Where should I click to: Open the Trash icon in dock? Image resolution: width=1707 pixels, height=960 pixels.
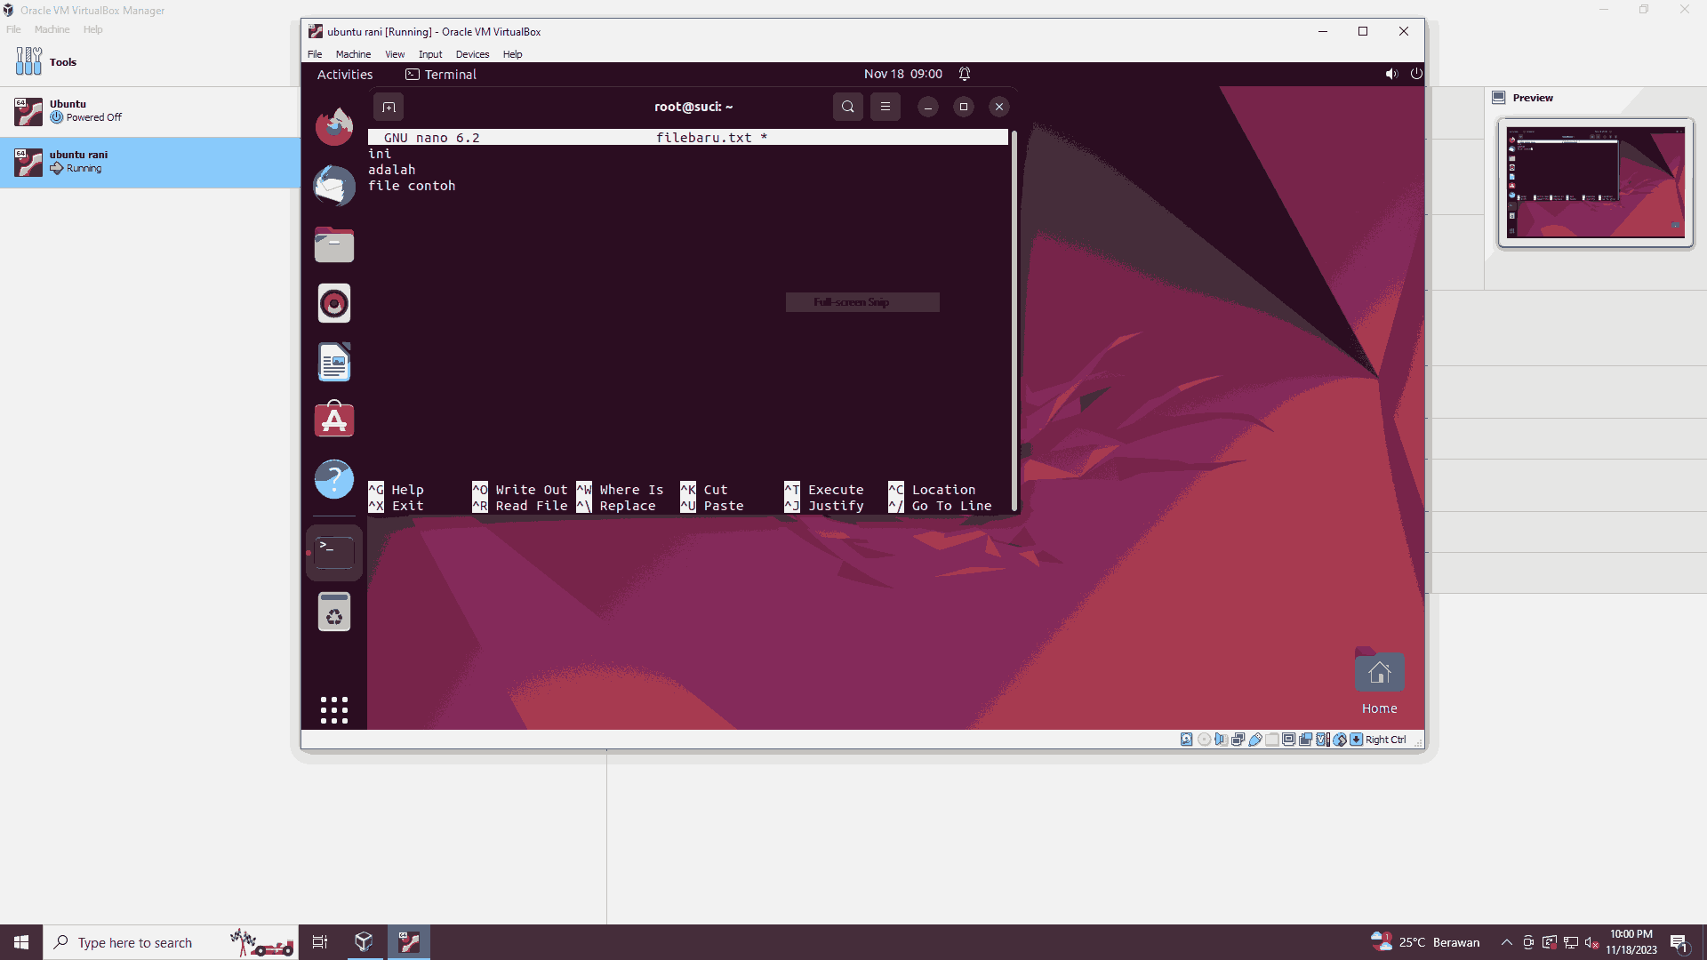[334, 612]
